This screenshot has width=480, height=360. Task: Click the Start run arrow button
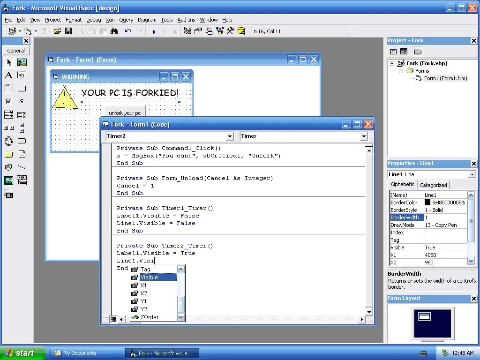pyautogui.click(x=154, y=31)
